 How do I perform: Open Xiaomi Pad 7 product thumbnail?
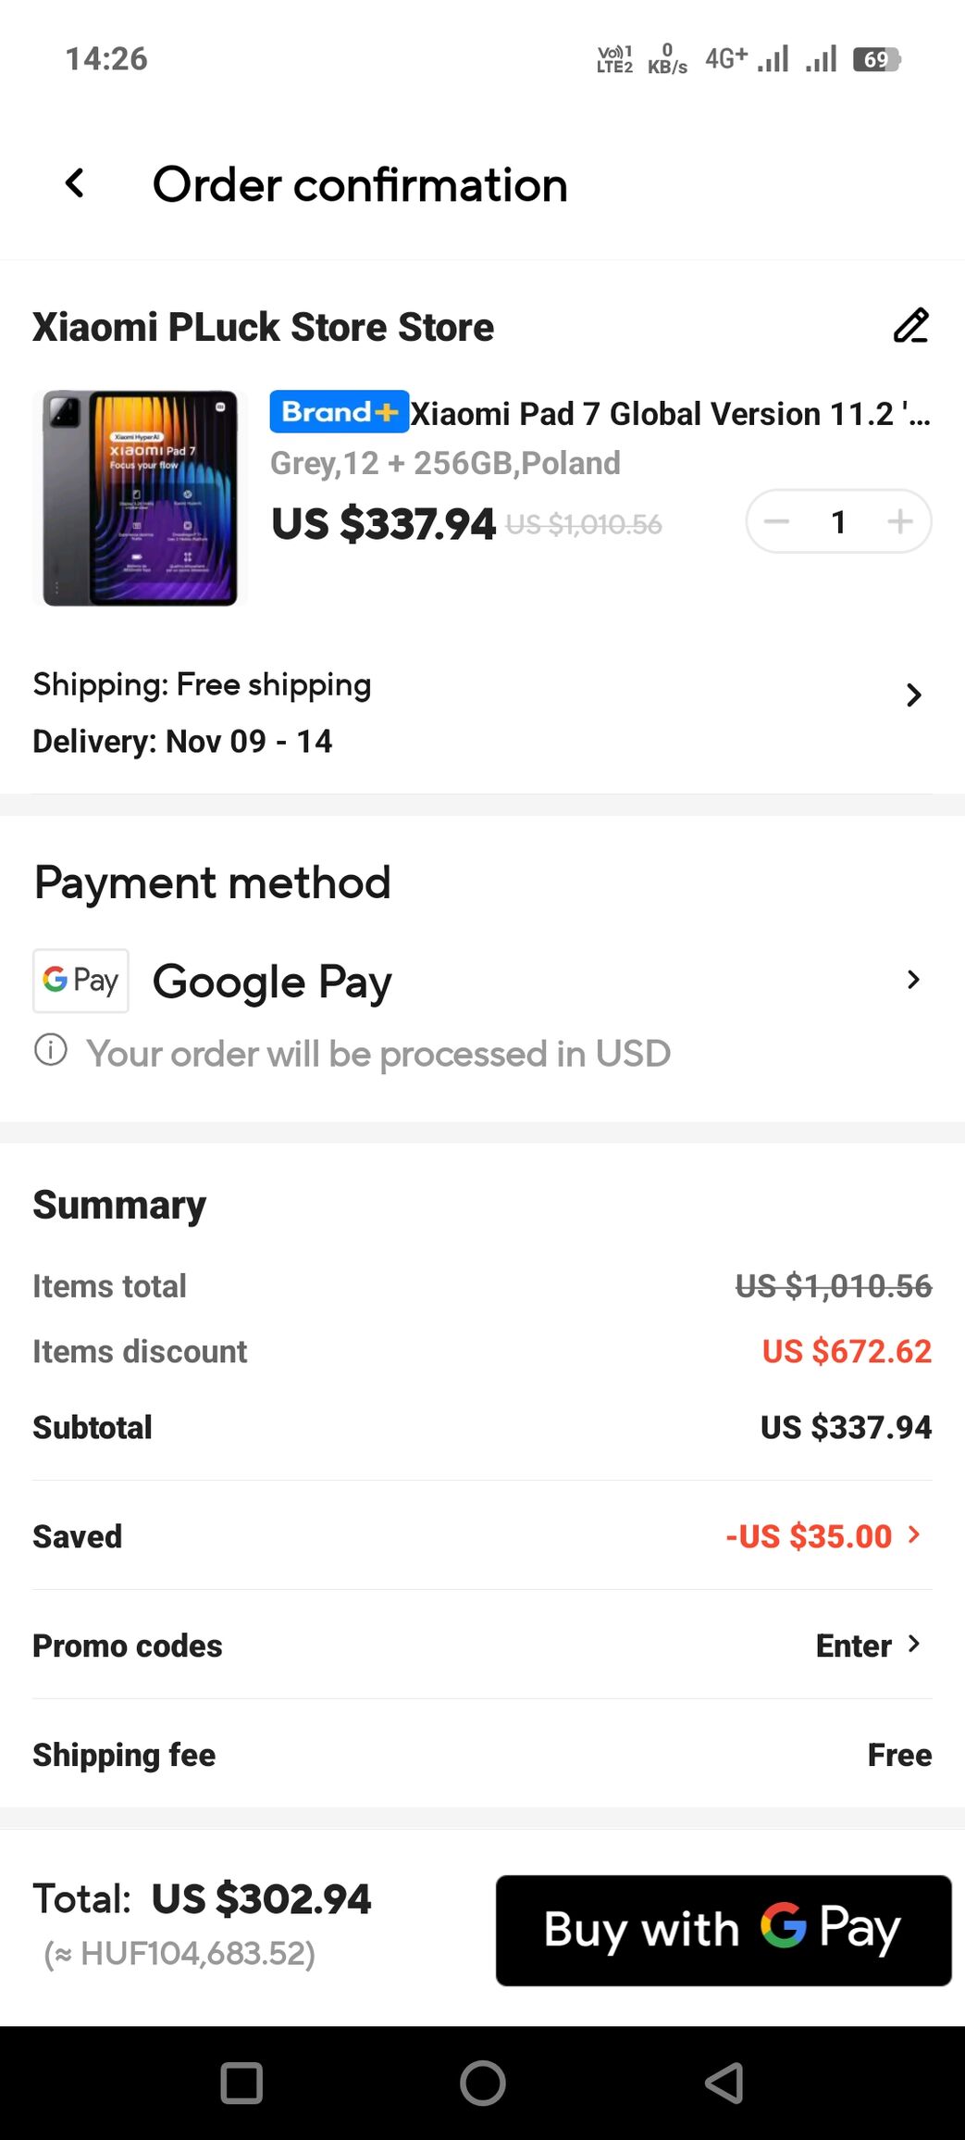pyautogui.click(x=140, y=498)
